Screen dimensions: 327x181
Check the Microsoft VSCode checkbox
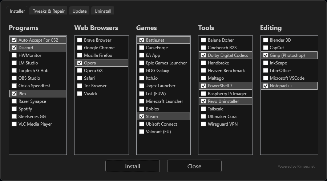(x=266, y=78)
